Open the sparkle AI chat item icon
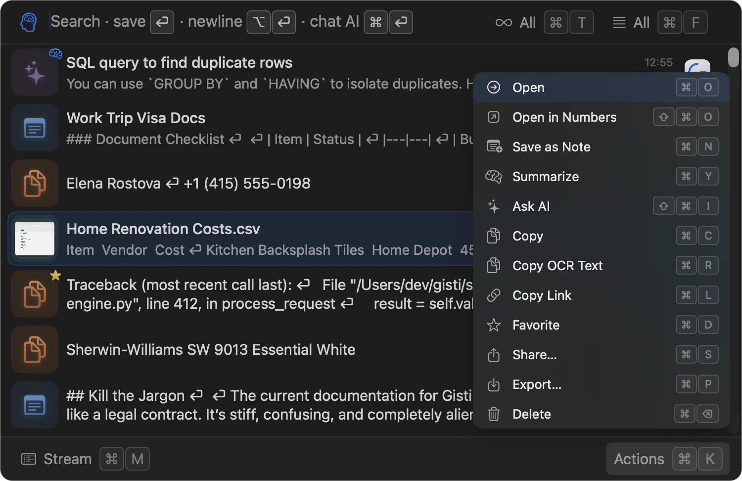The width and height of the screenshot is (742, 481). (x=35, y=72)
